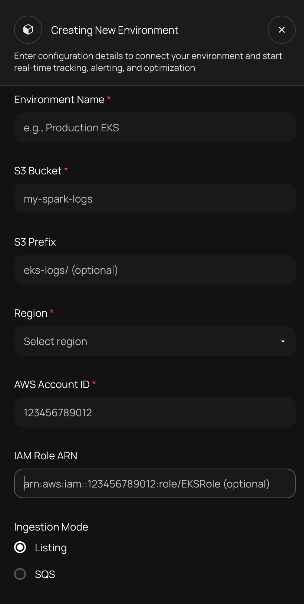This screenshot has height=604, width=304.
Task: Click the Creating New Environment title
Action: click(x=115, y=30)
